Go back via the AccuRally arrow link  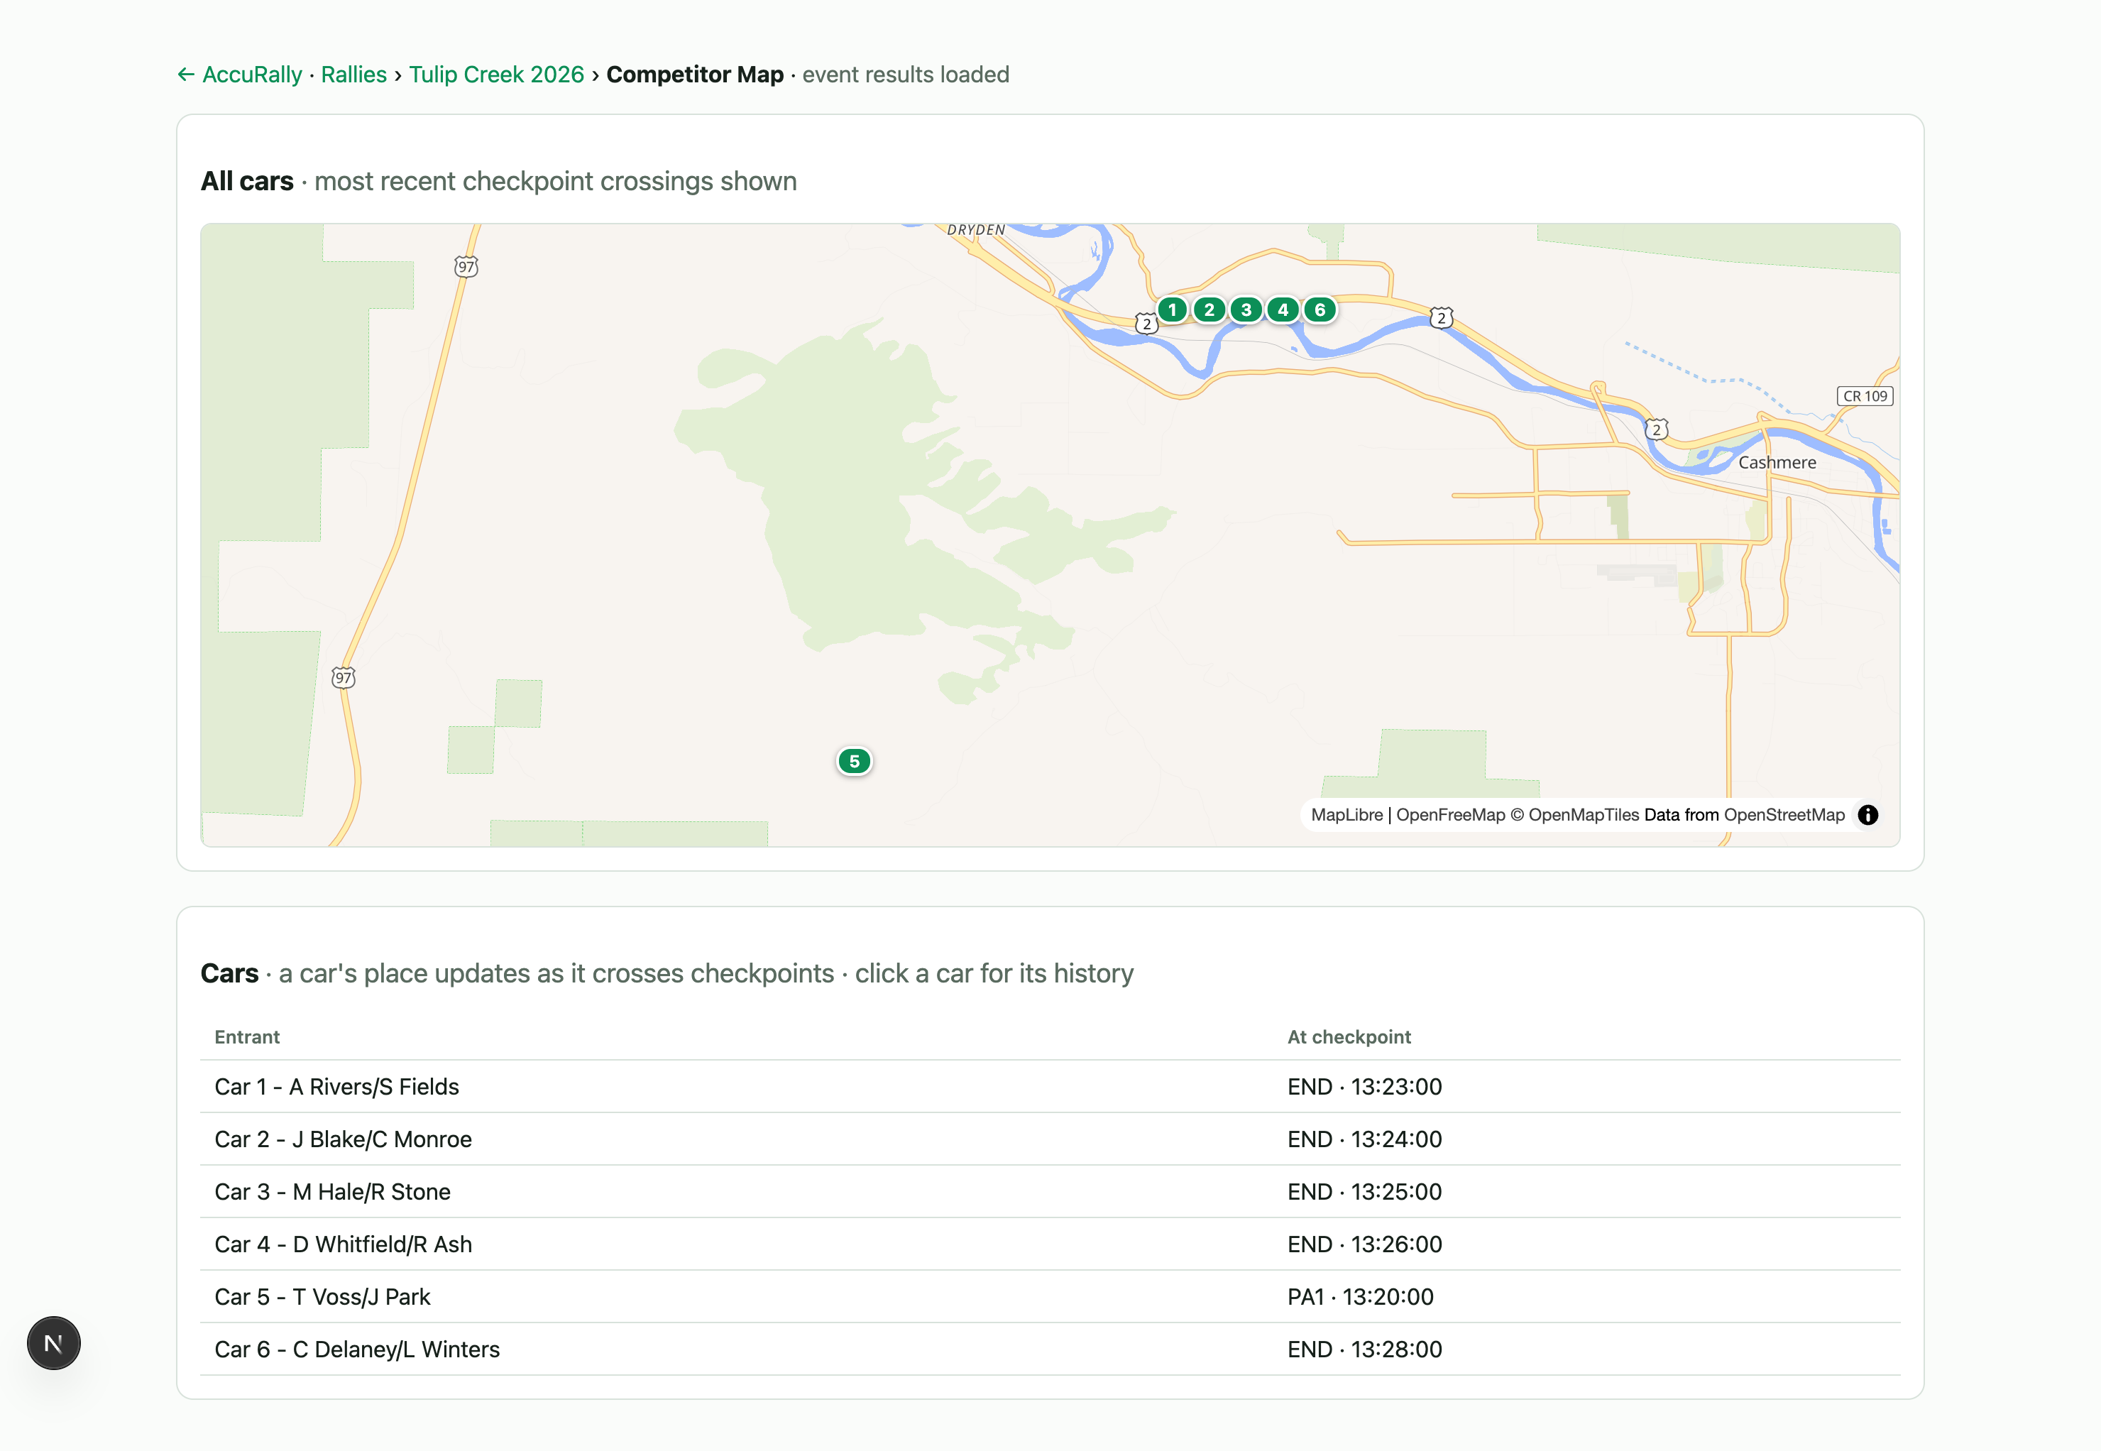[x=240, y=75]
